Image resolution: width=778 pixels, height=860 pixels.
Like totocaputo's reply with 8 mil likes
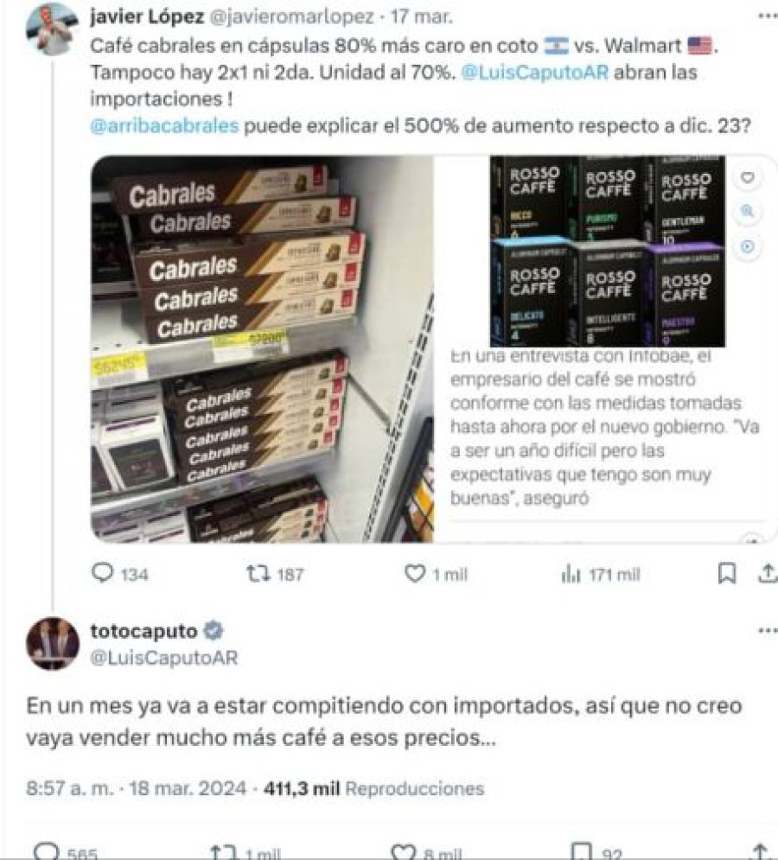[x=403, y=851]
